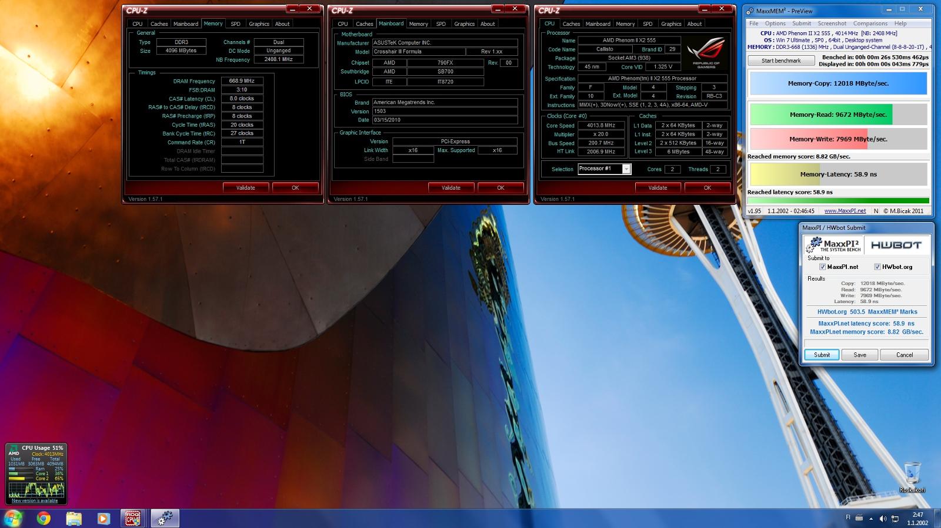941x528 pixels.
Task: Open the Windows Start orb
Action: point(13,518)
